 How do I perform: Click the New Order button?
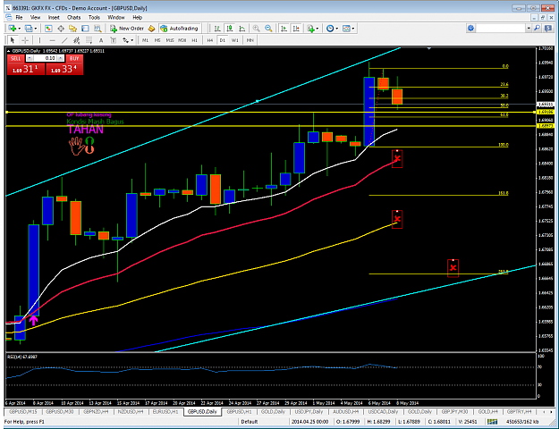pyautogui.click(x=127, y=29)
